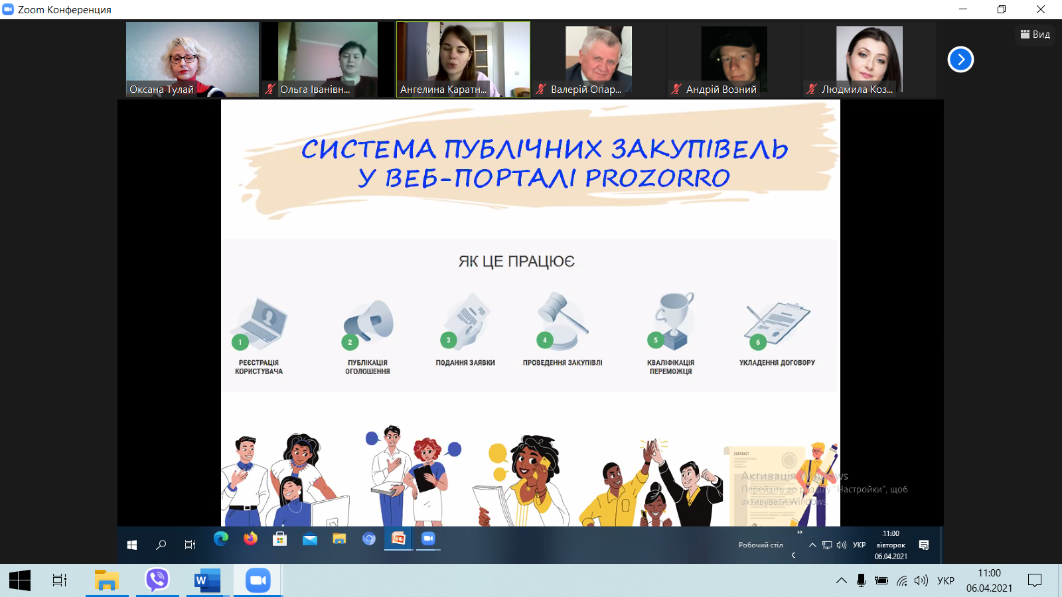
Task: Click muted mic icon by Валерій Опар...
Action: [x=541, y=89]
